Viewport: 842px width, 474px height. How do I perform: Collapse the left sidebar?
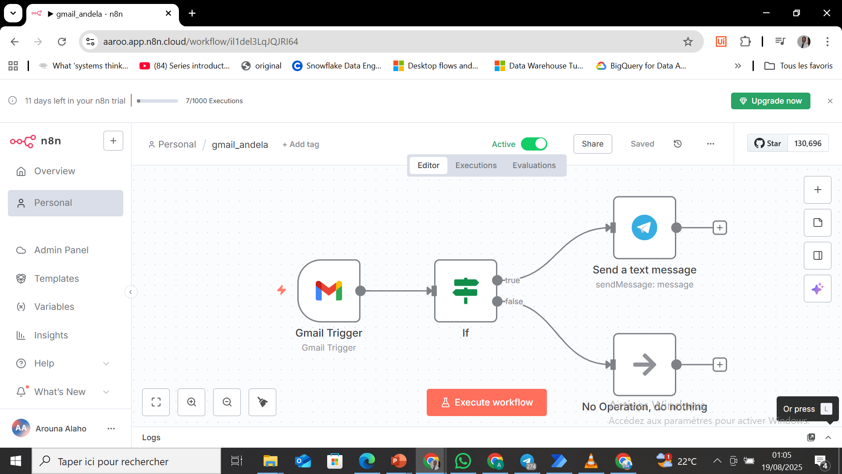tap(131, 292)
